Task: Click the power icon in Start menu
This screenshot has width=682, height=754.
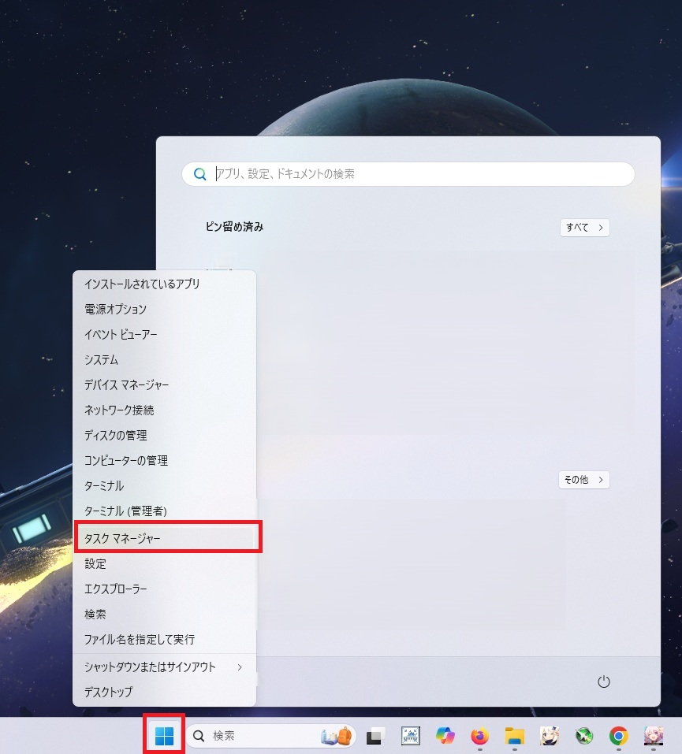Action: tap(603, 682)
